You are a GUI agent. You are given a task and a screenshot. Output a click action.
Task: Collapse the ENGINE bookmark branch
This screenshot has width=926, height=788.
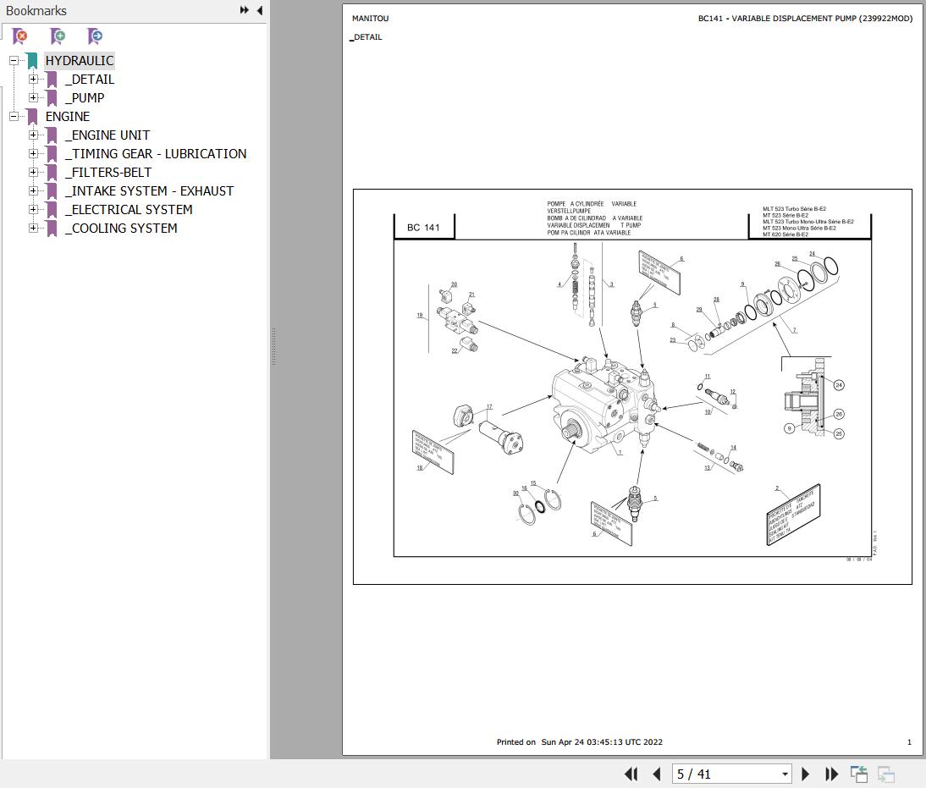coord(14,116)
